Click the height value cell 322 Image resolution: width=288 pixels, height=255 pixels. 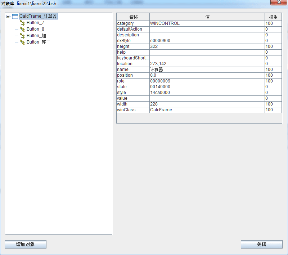207,46
